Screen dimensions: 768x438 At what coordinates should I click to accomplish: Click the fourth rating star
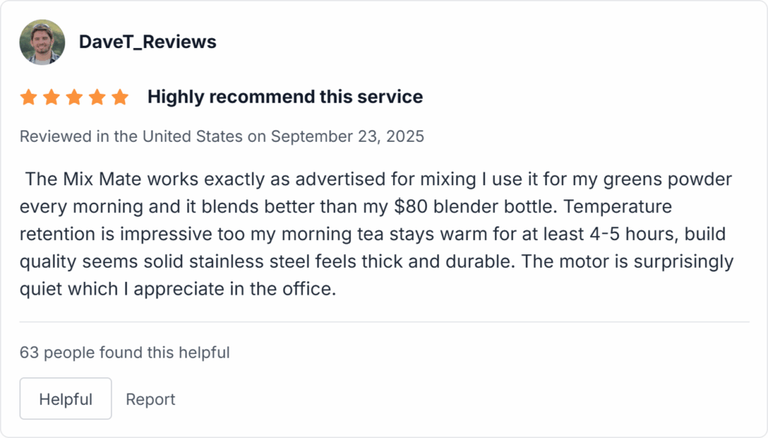[97, 96]
